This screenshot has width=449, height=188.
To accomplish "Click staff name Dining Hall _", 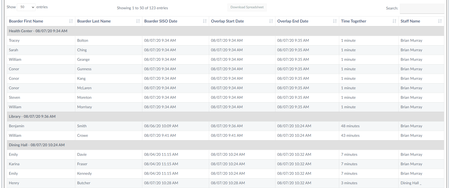I will [x=411, y=183].
